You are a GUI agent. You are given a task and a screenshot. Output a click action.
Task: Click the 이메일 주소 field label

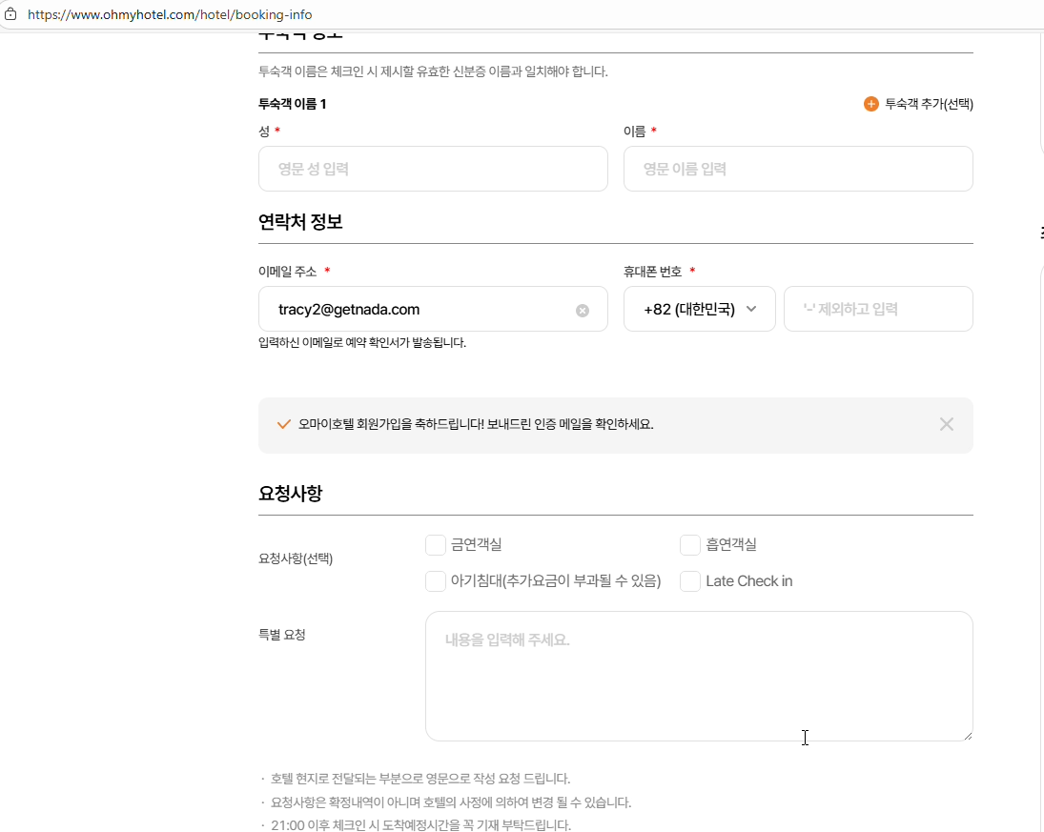287,272
